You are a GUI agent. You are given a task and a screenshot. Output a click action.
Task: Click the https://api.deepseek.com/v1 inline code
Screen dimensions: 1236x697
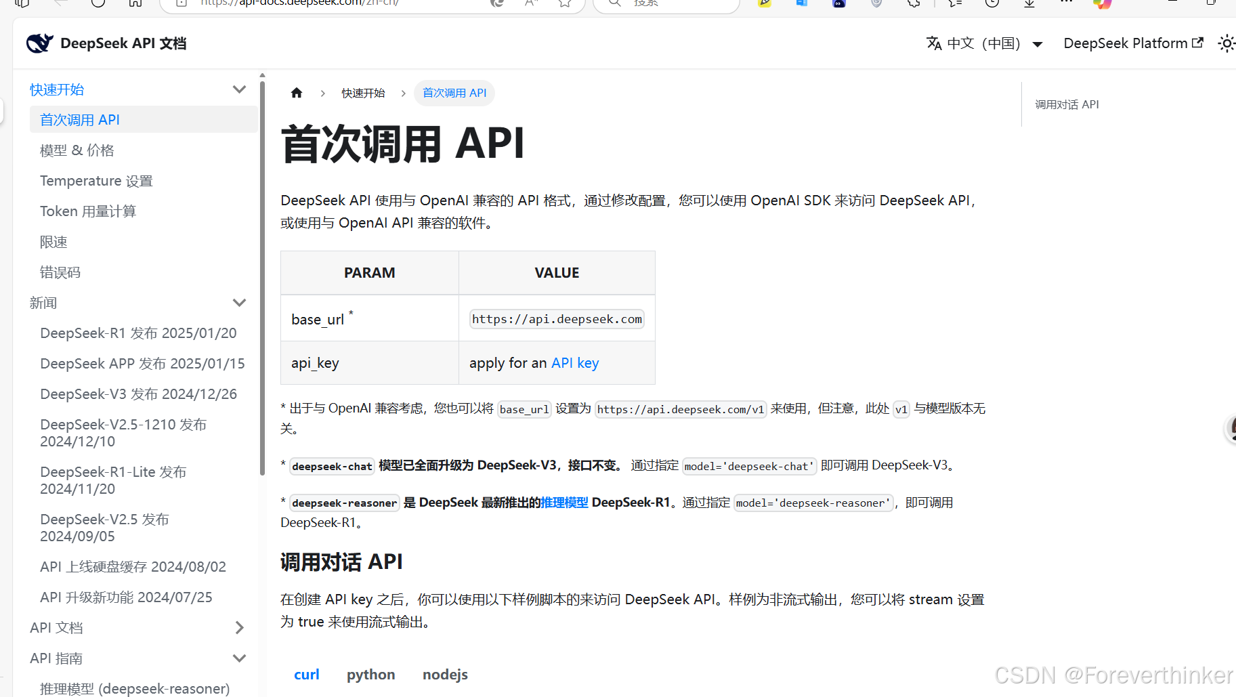click(681, 409)
